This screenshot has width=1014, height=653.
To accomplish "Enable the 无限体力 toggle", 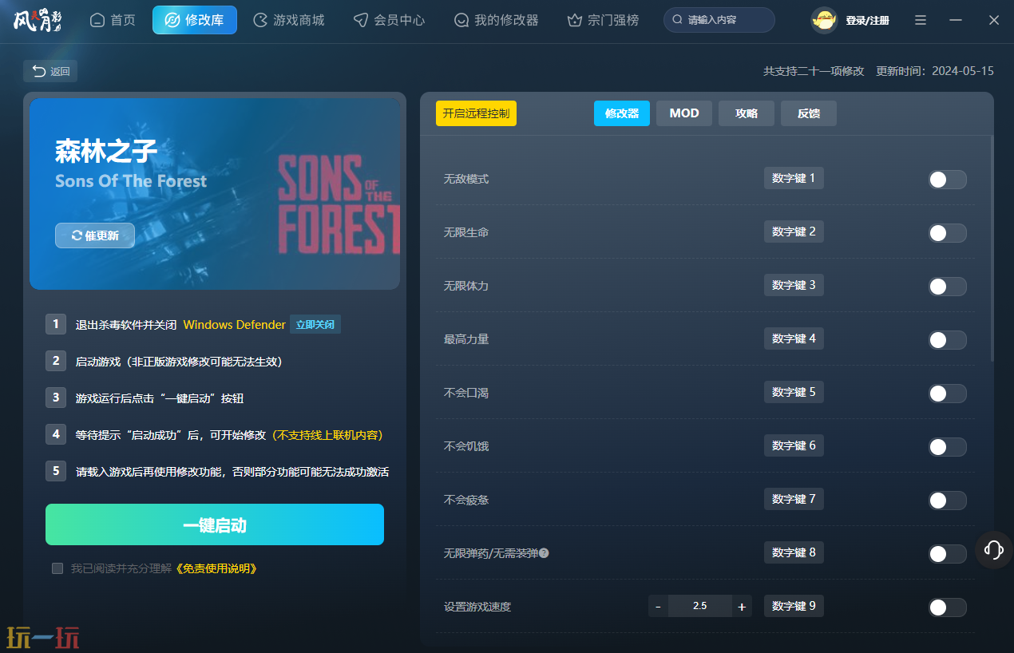I will (x=947, y=287).
